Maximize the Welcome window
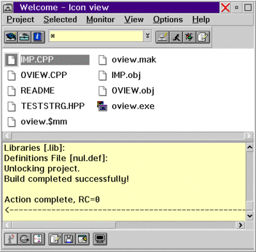256x252 pixels. coord(248,8)
